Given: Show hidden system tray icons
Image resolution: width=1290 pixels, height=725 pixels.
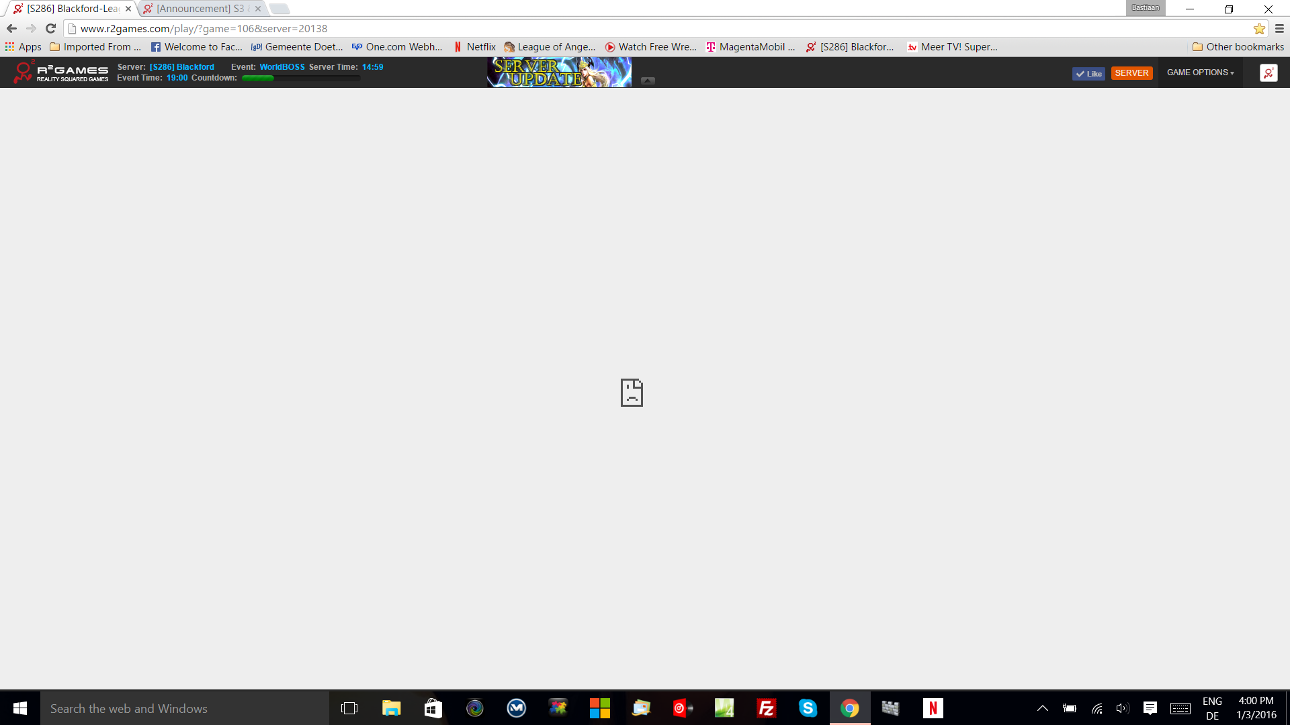Looking at the screenshot, I should point(1043,708).
